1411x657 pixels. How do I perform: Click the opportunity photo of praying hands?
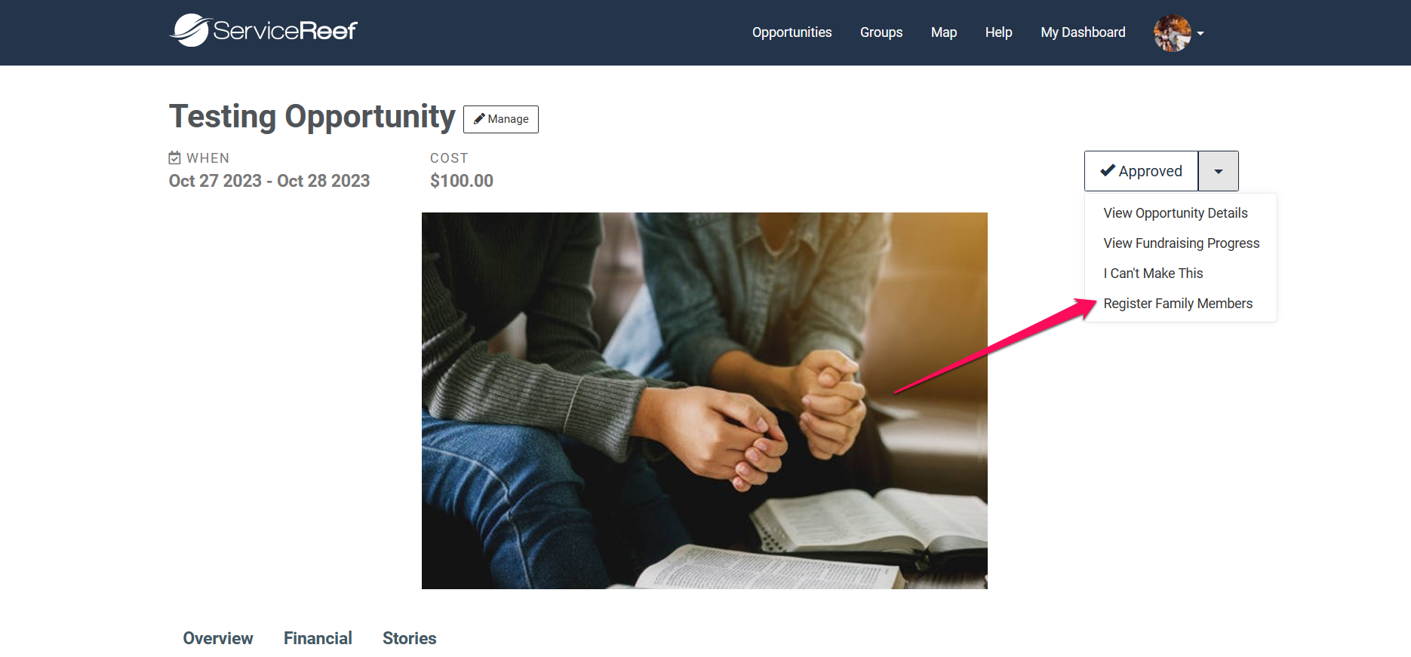pyautogui.click(x=705, y=401)
